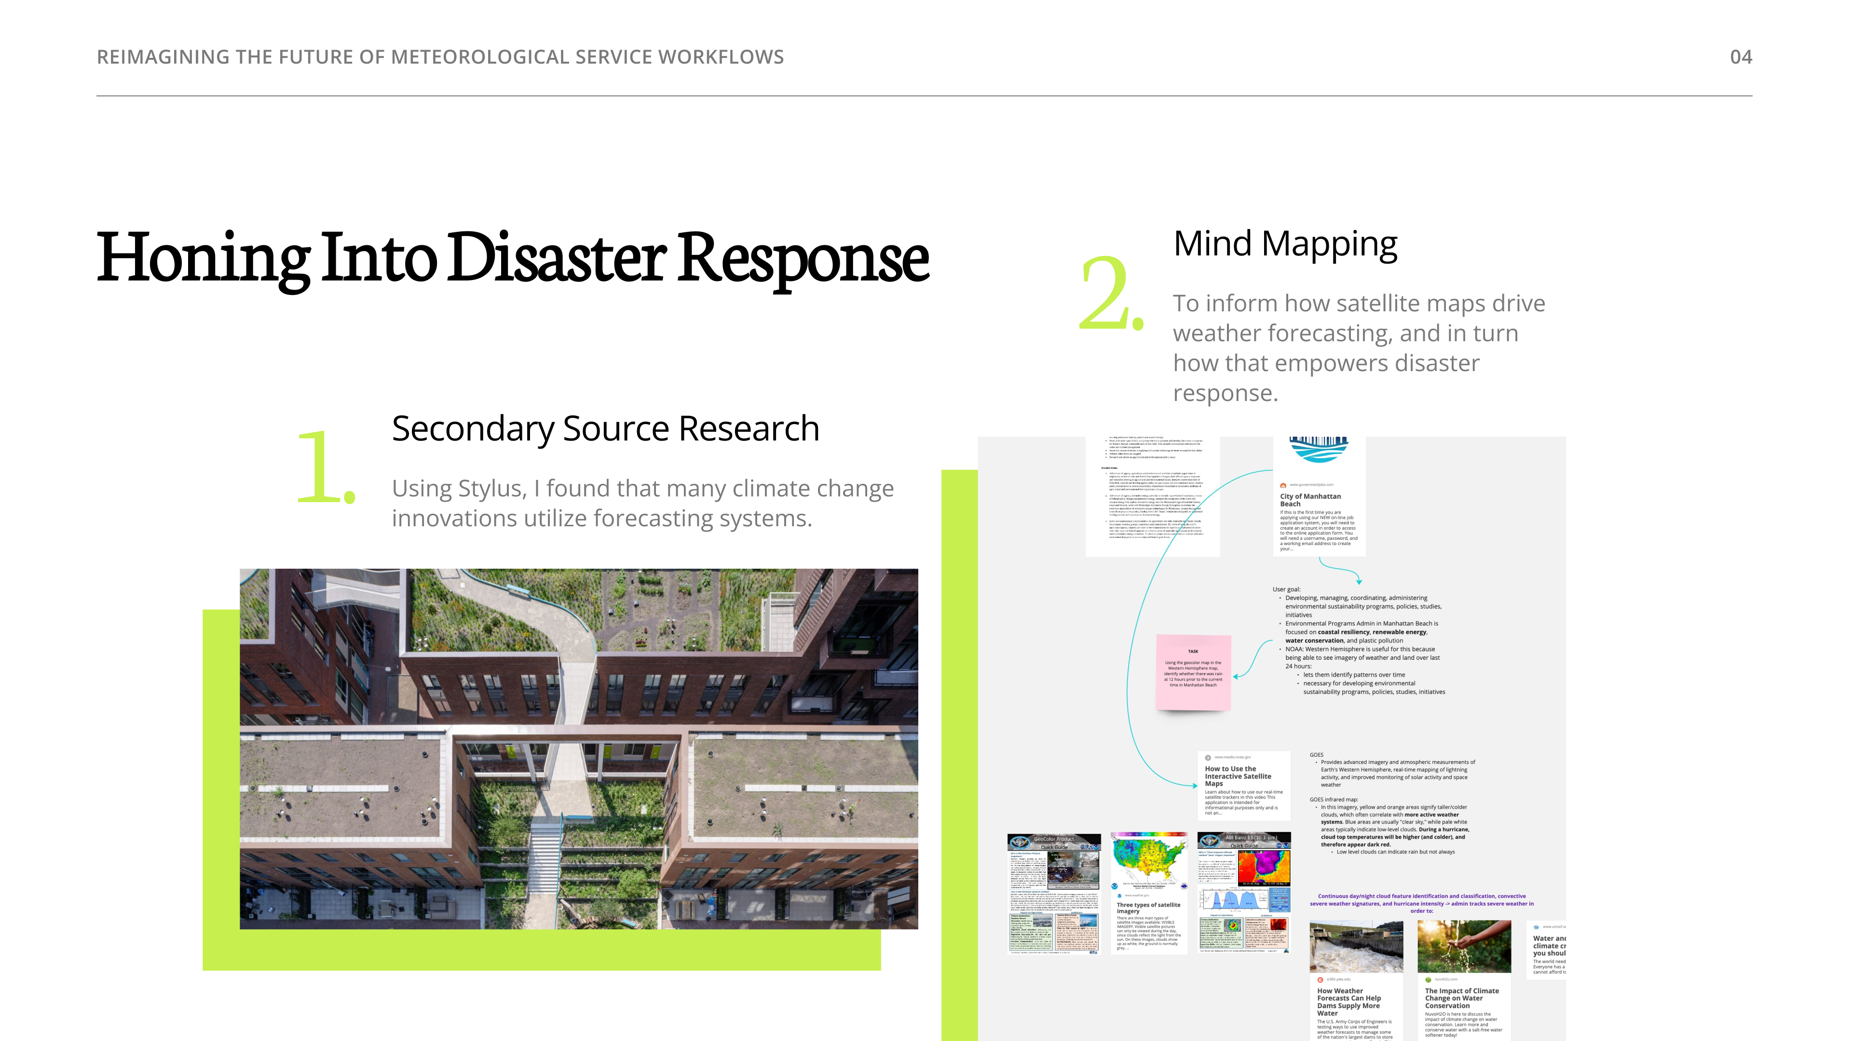Click the weather.gov favicon icon
Image resolution: width=1852 pixels, height=1041 pixels.
(x=1119, y=895)
